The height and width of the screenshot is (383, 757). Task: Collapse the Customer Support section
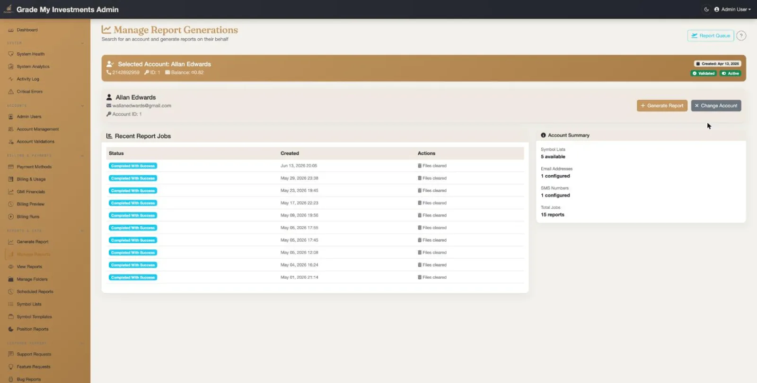pos(82,343)
